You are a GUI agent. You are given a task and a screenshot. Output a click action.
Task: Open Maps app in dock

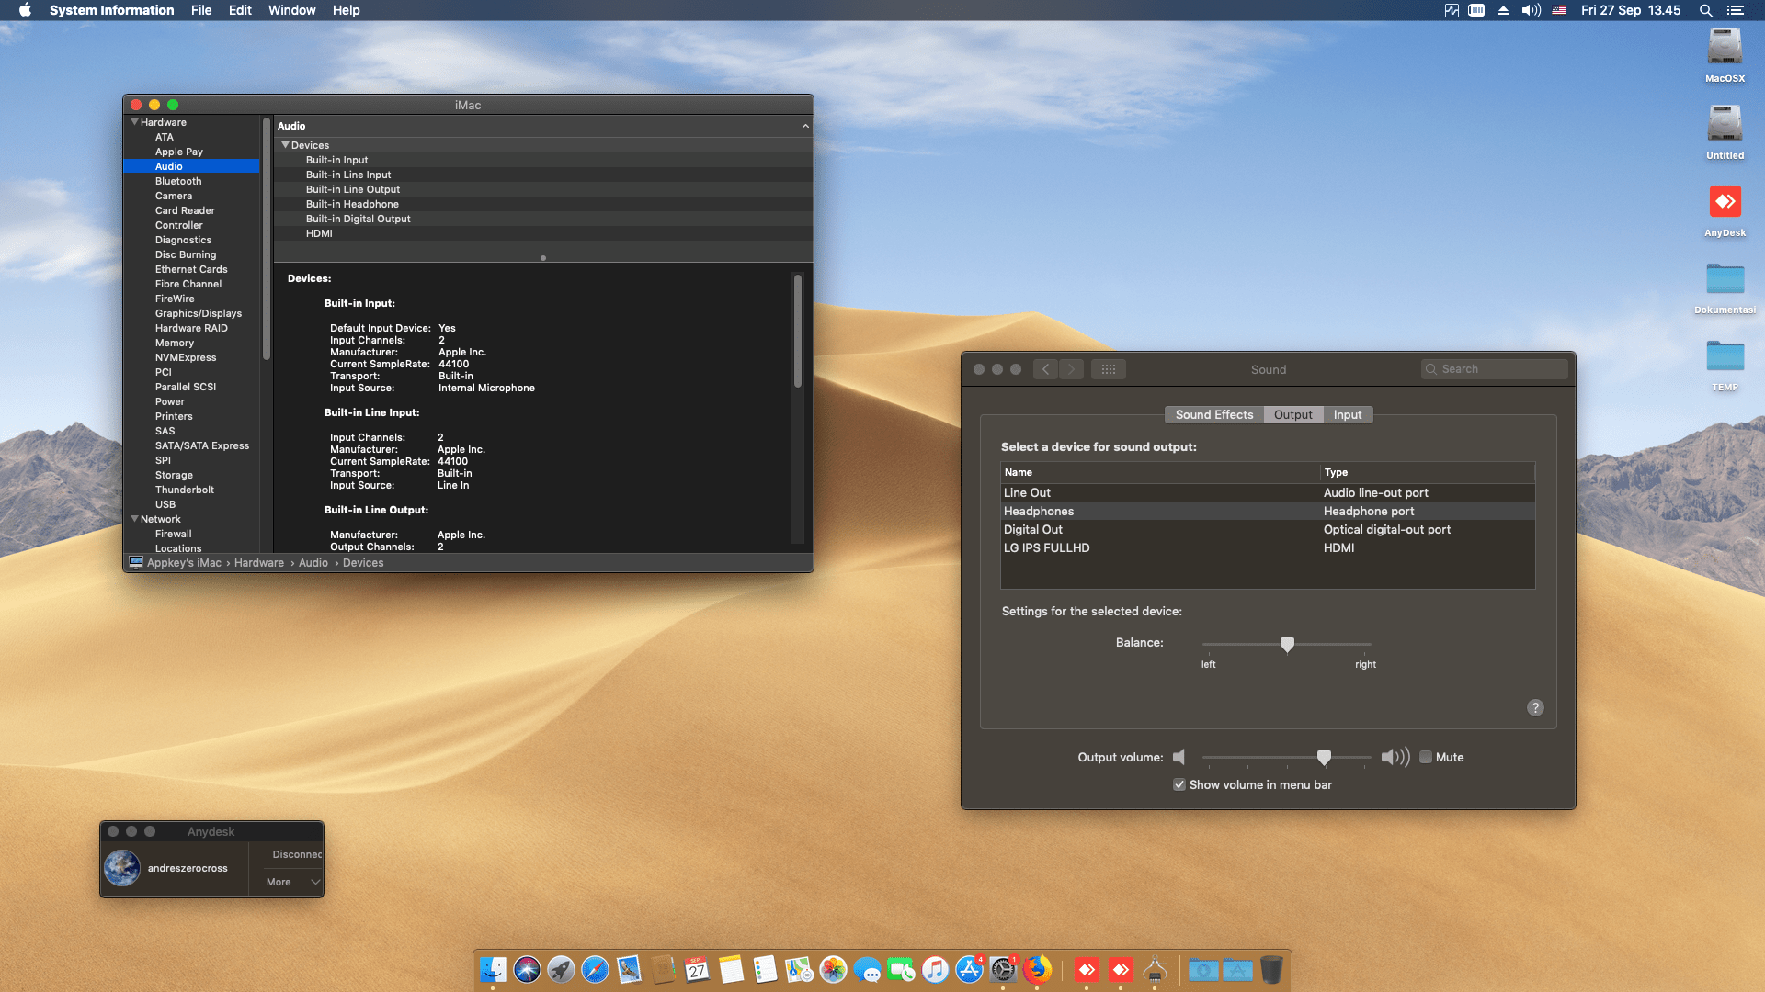(799, 969)
